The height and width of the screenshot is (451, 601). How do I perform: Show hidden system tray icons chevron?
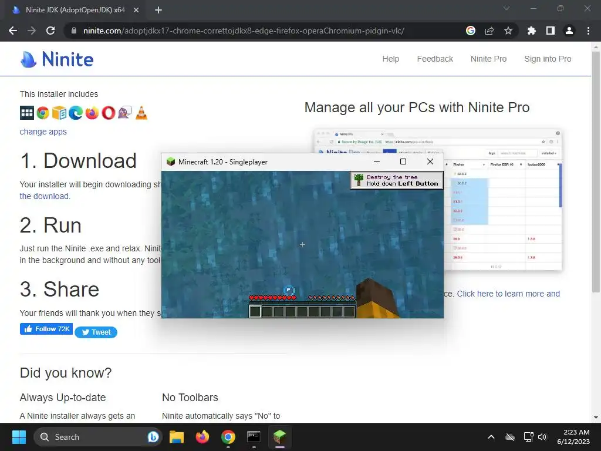pyautogui.click(x=491, y=437)
